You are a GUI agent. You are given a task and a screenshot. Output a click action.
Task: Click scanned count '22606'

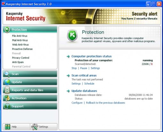click(145, 64)
